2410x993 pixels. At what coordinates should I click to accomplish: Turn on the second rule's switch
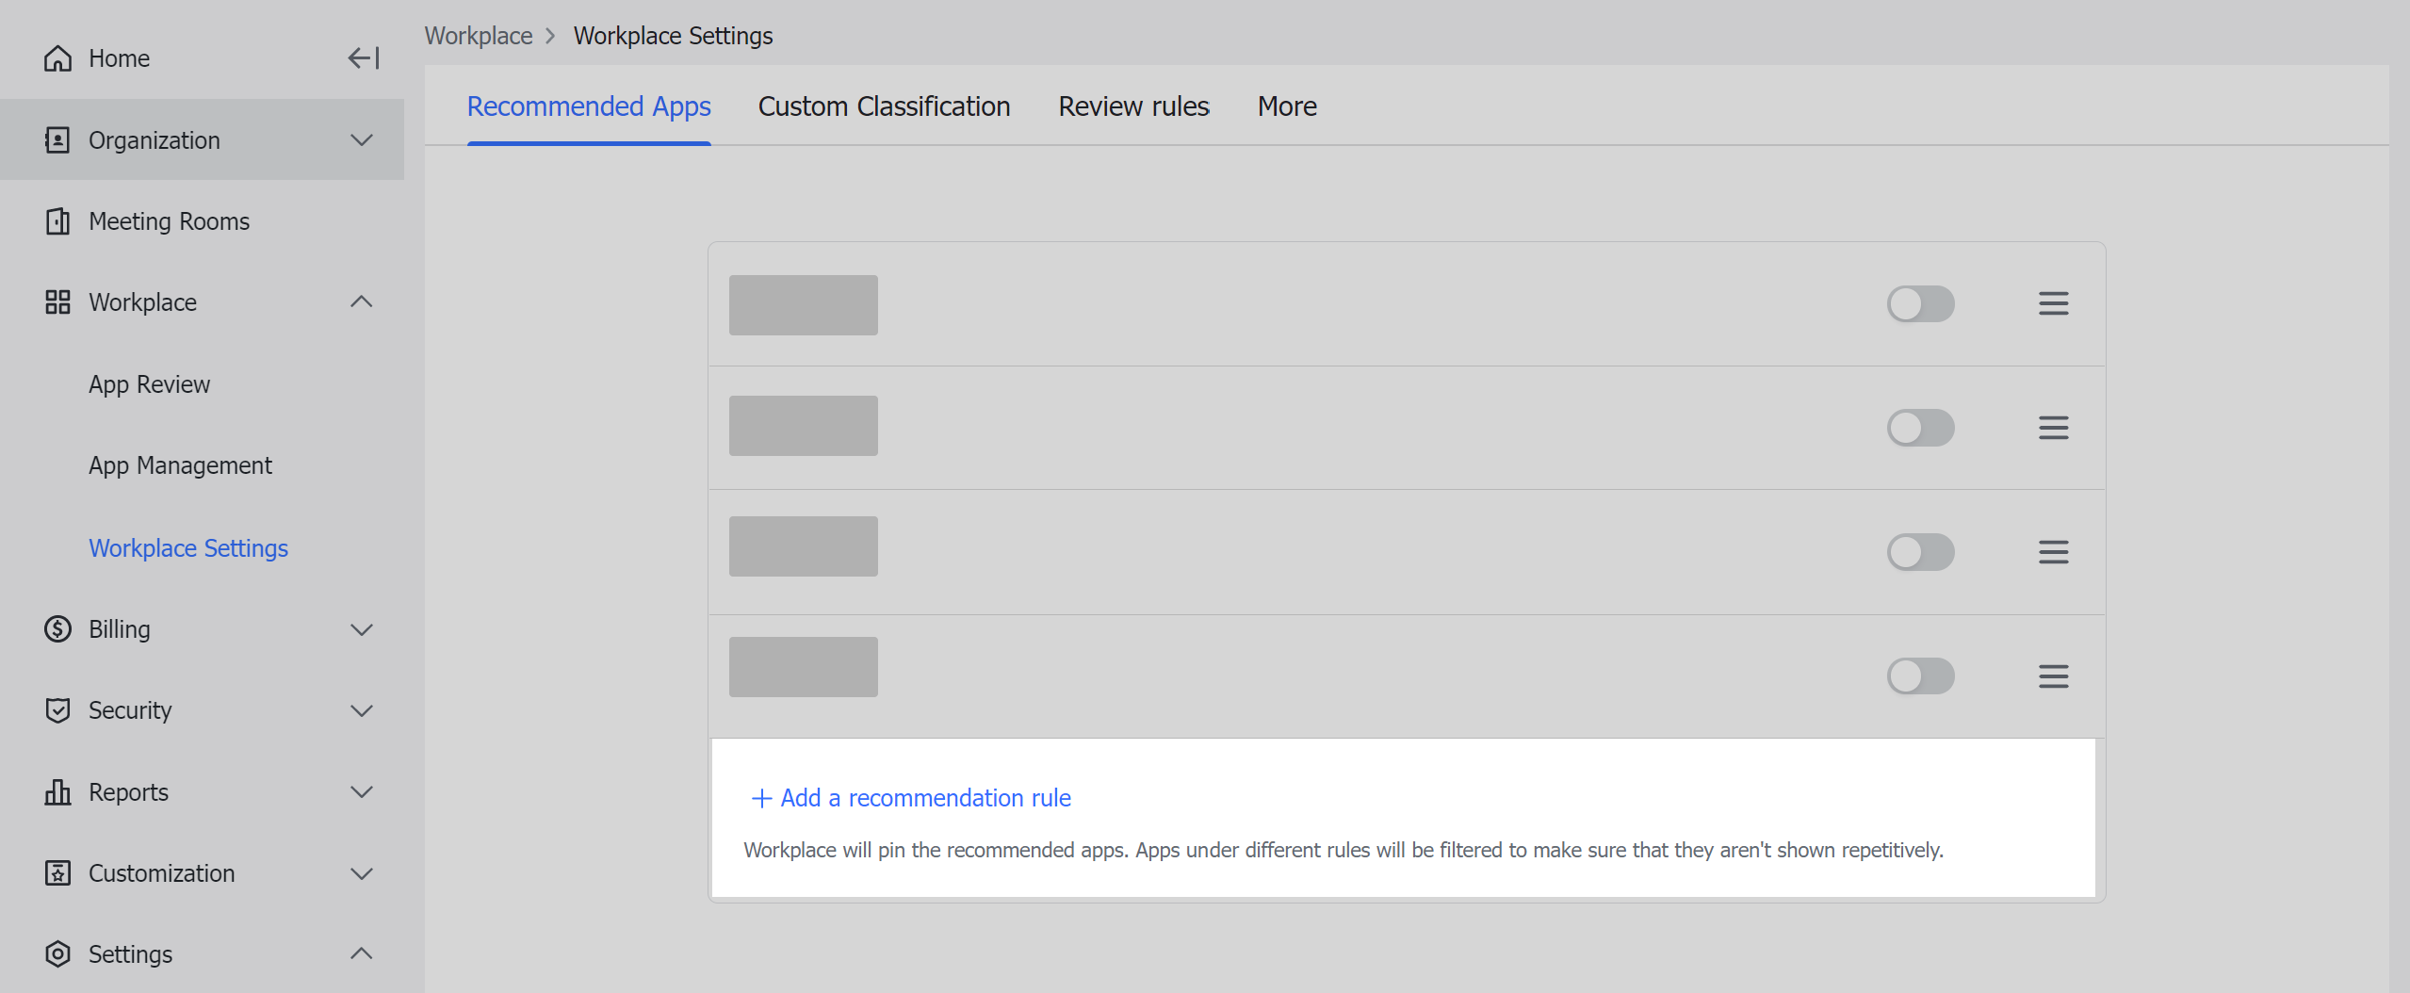pyautogui.click(x=1920, y=427)
